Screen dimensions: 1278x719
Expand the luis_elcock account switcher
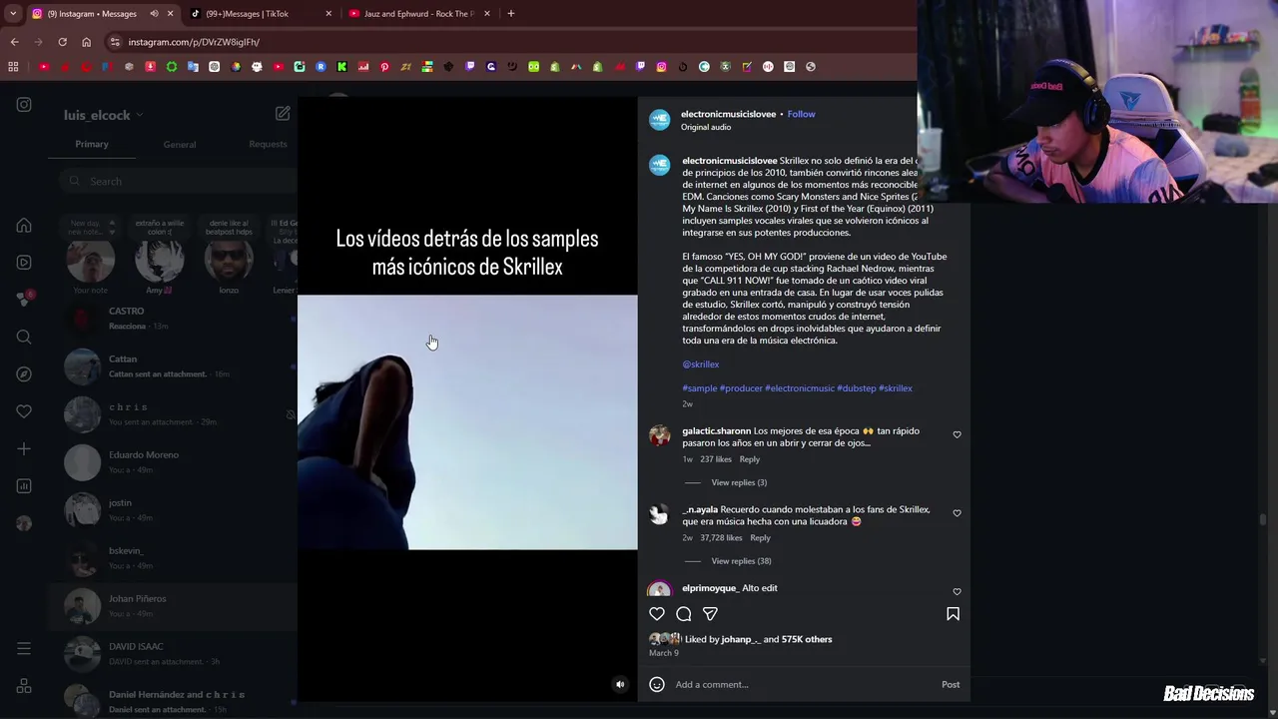[x=104, y=115]
